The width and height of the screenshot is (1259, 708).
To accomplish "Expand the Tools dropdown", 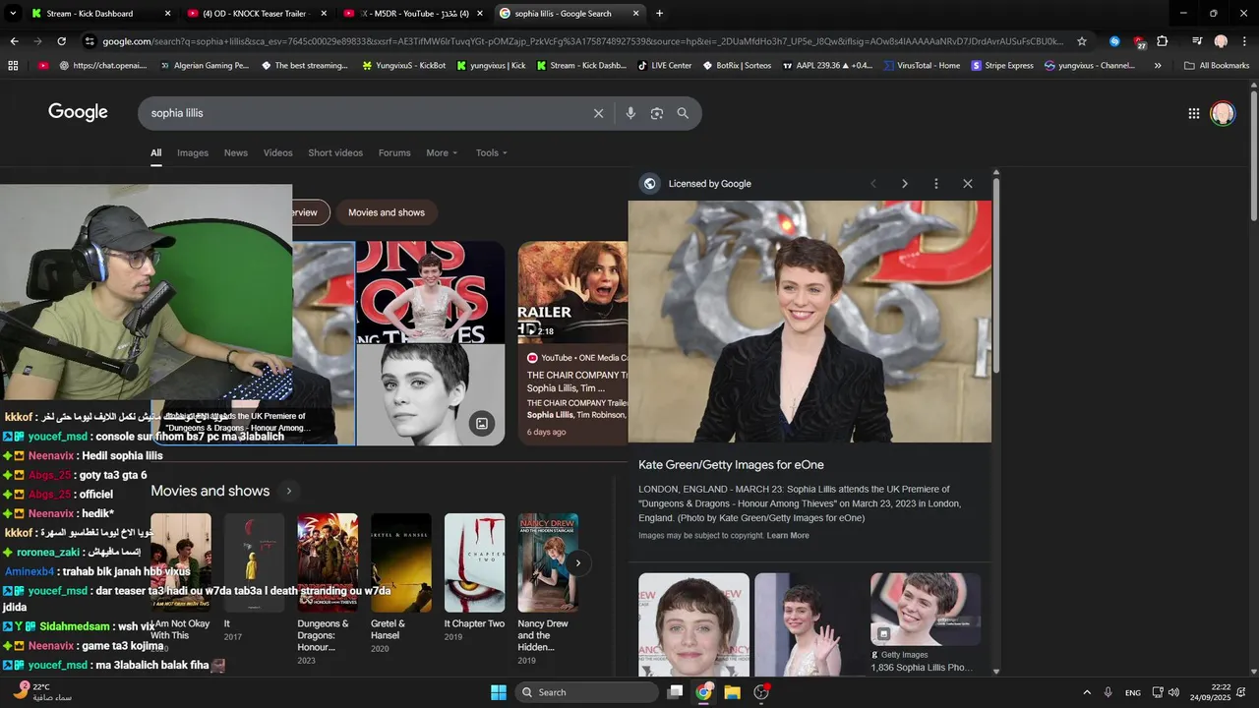I will tap(491, 152).
